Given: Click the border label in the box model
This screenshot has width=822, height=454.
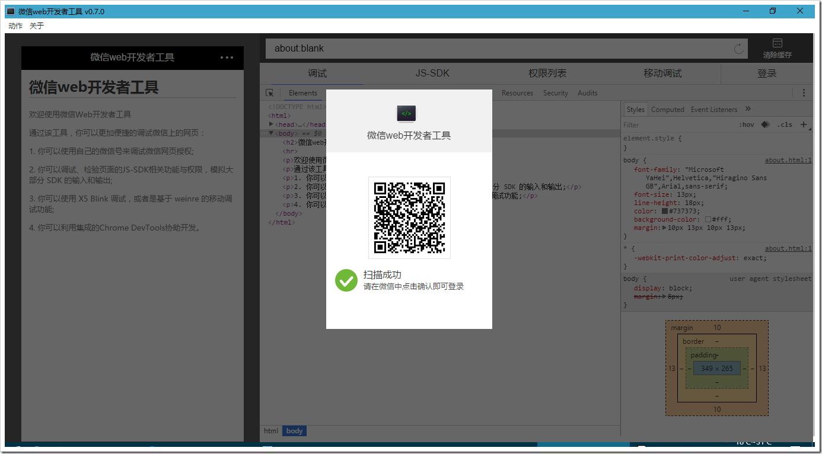Looking at the screenshot, I should point(693,341).
